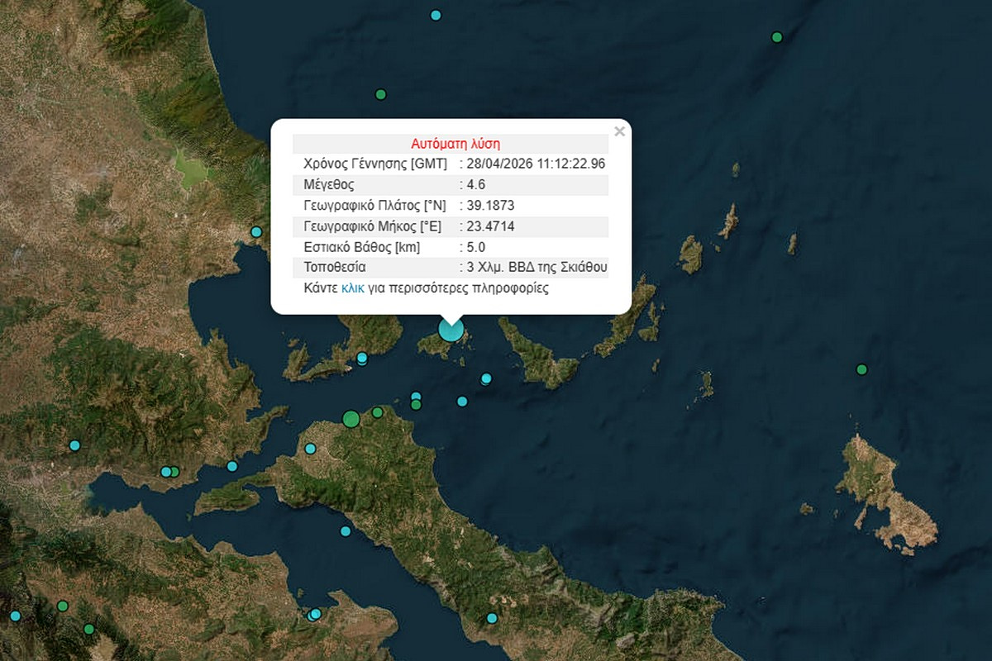The height and width of the screenshot is (661, 992).
Task: Select the lone green marker west of Skyros
Action: 861,369
